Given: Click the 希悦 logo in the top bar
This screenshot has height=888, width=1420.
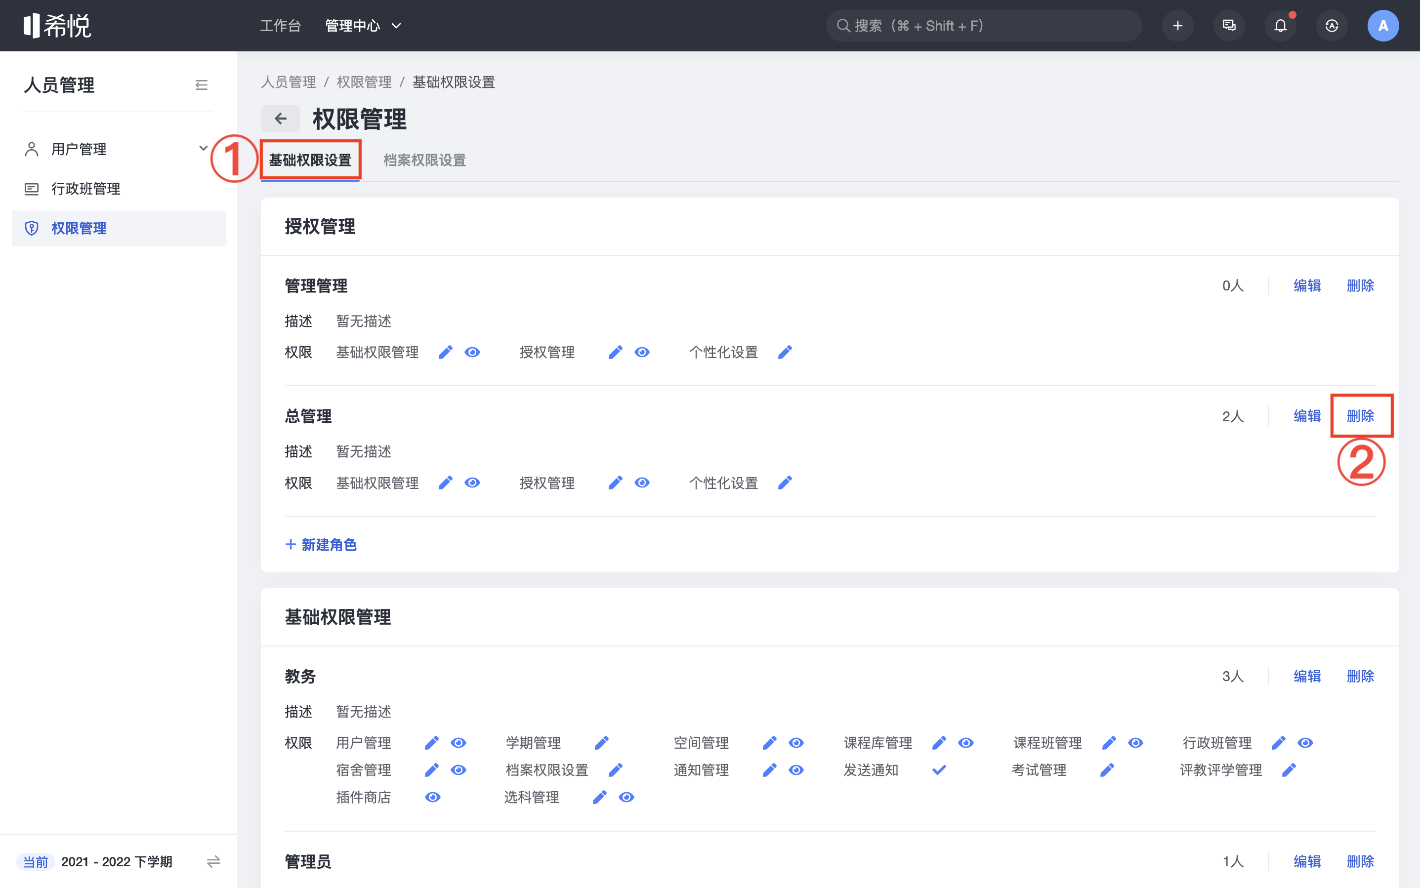Looking at the screenshot, I should pyautogui.click(x=57, y=25).
